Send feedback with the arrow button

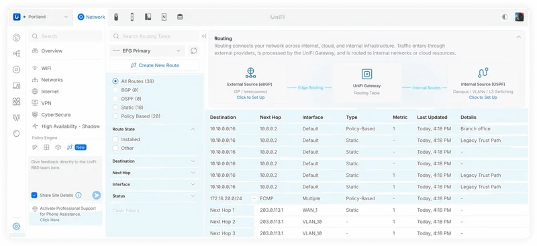(97, 195)
